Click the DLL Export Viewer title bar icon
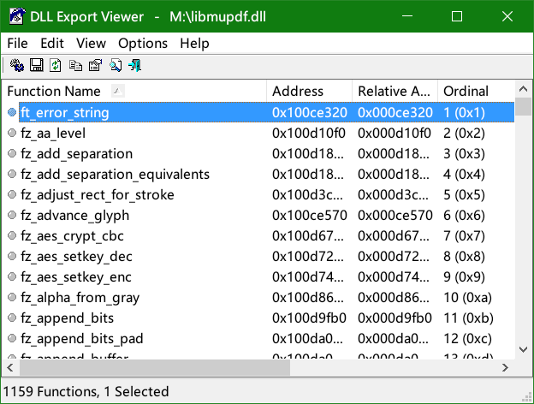Screen dimensions: 534x404 17,16
